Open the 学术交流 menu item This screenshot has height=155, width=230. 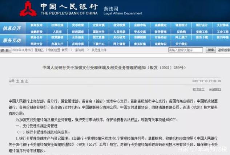(x=140, y=32)
